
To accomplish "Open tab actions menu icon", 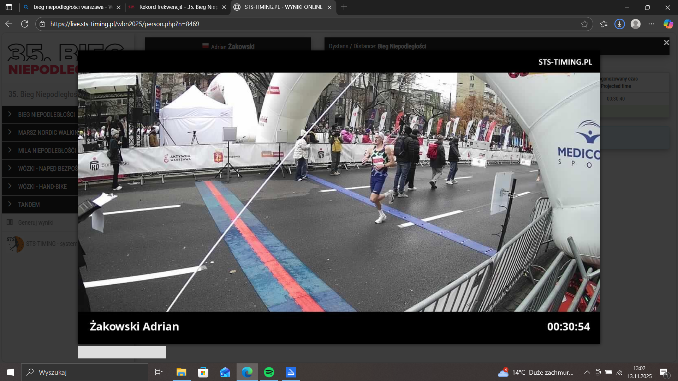I will 9,7.
